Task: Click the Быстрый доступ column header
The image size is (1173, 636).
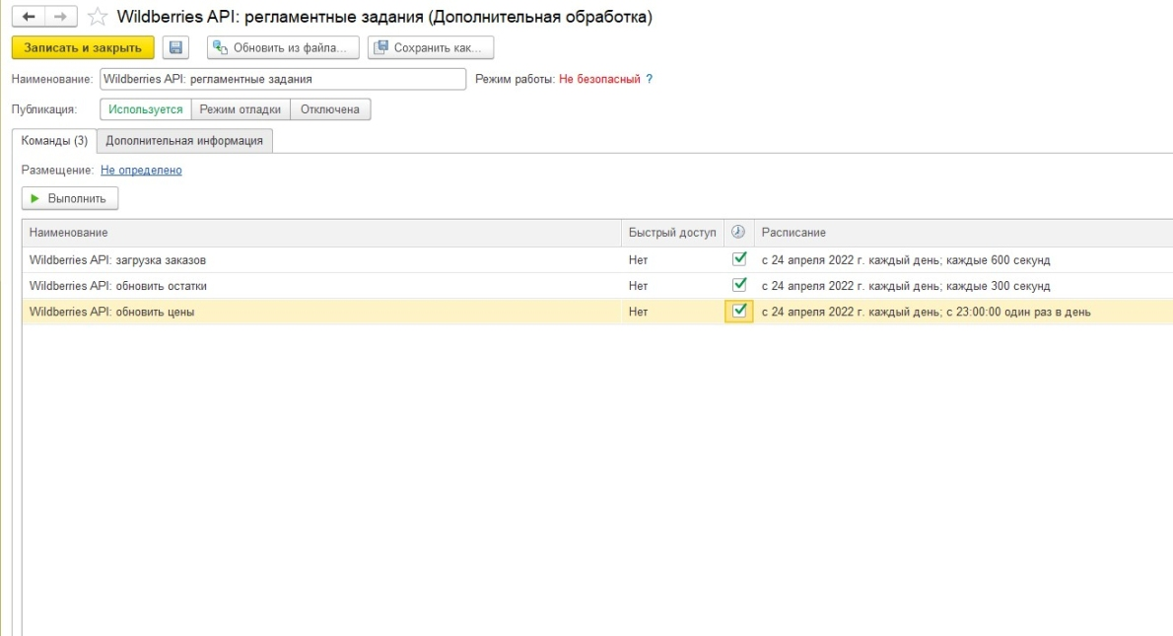Action: (672, 233)
